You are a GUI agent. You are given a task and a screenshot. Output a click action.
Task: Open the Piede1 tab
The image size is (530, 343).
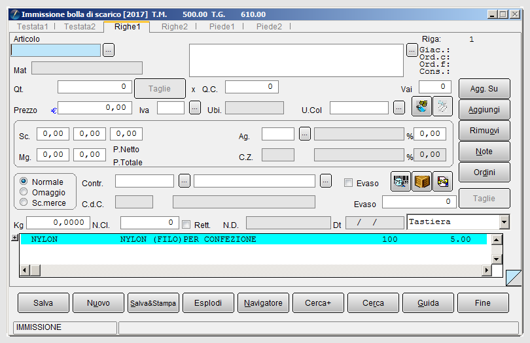point(222,27)
